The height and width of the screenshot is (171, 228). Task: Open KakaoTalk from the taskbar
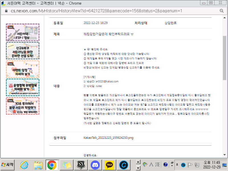coord(110,164)
